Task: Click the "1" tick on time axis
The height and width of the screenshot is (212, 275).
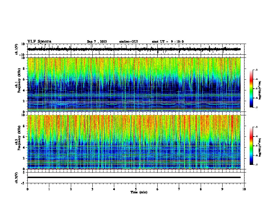Action: pos(49,189)
